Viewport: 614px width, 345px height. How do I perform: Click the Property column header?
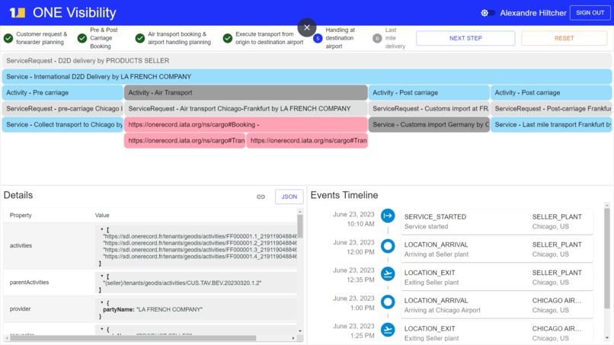[x=21, y=216]
